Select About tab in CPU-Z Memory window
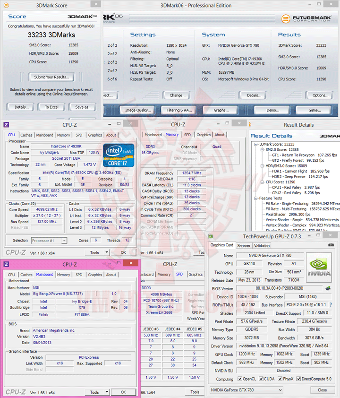The height and width of the screenshot is (398, 340). coord(220,135)
